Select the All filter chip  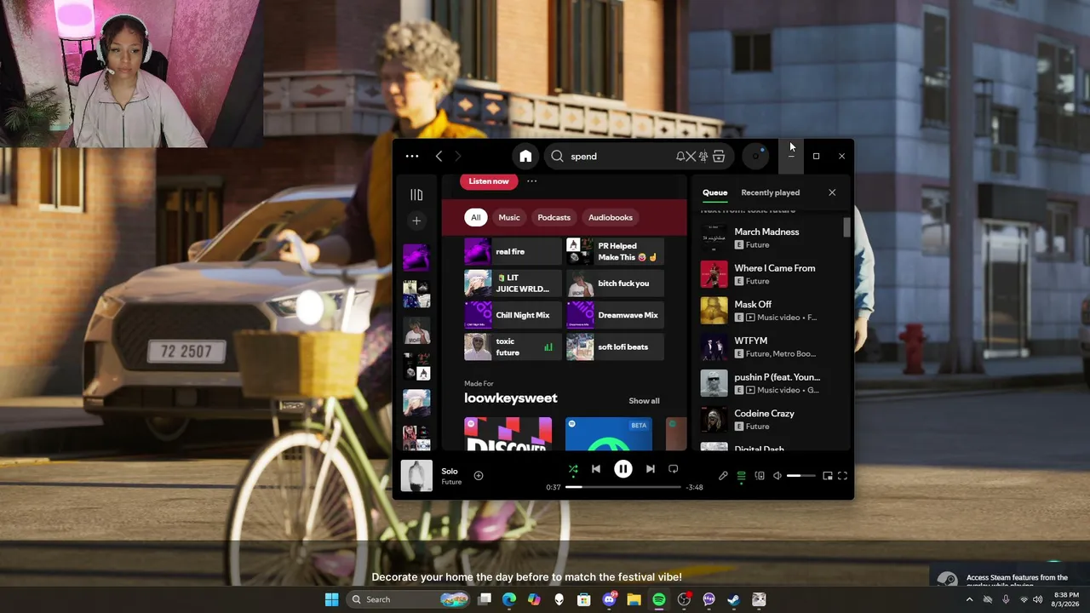point(476,218)
